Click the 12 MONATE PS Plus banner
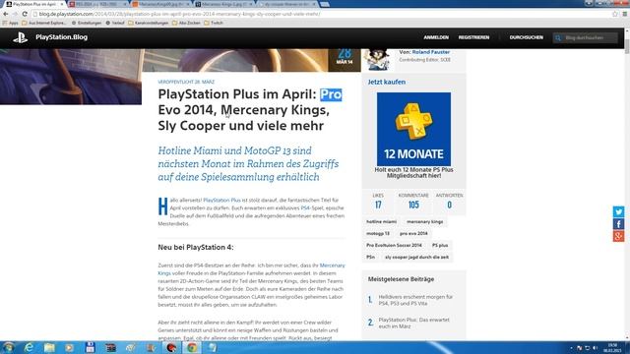Image resolution: width=630 pixels, height=354 pixels. pos(413,129)
